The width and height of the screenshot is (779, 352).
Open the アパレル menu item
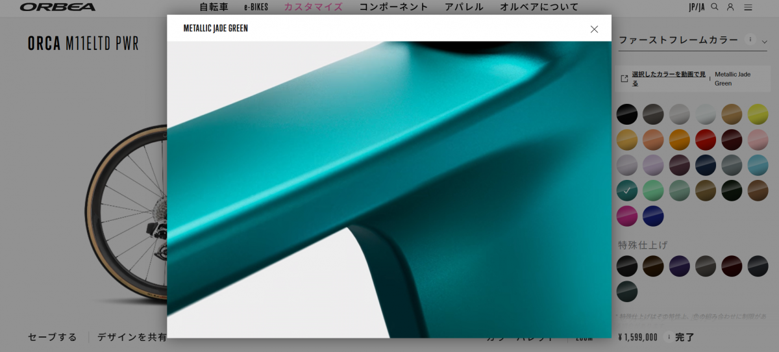(464, 7)
